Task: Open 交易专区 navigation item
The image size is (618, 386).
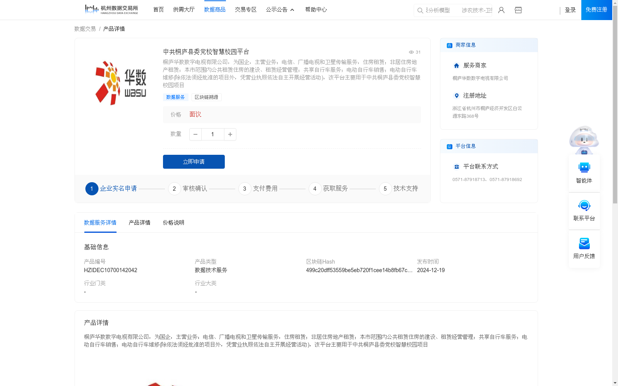Action: point(246,10)
